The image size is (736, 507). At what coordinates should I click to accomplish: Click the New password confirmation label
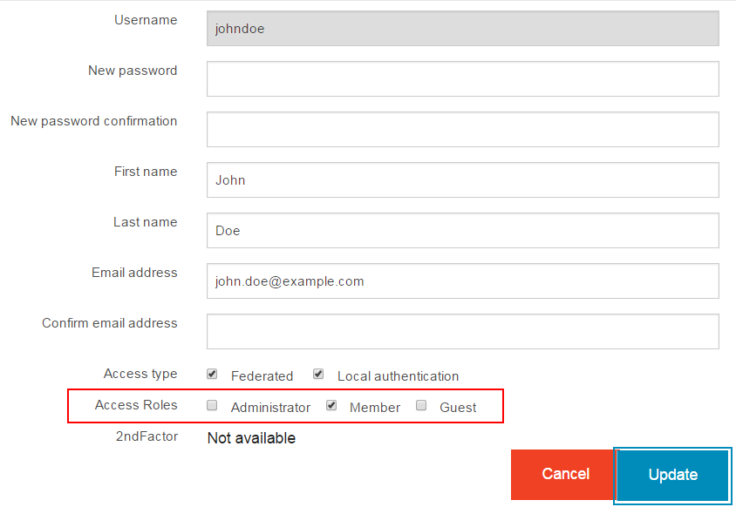[94, 121]
